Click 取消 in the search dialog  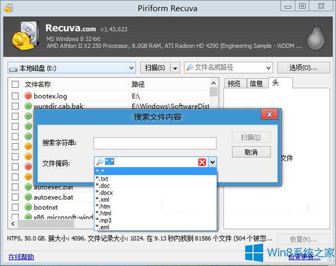[251, 152]
